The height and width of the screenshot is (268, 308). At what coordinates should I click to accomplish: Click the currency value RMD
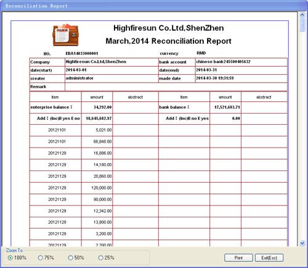201,53
